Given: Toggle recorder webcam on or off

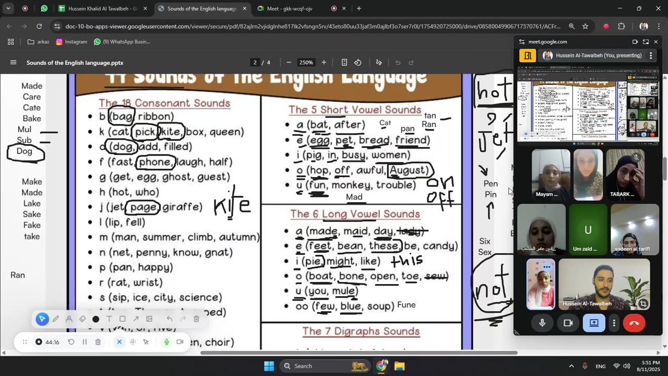Looking at the screenshot, I should click(x=180, y=342).
